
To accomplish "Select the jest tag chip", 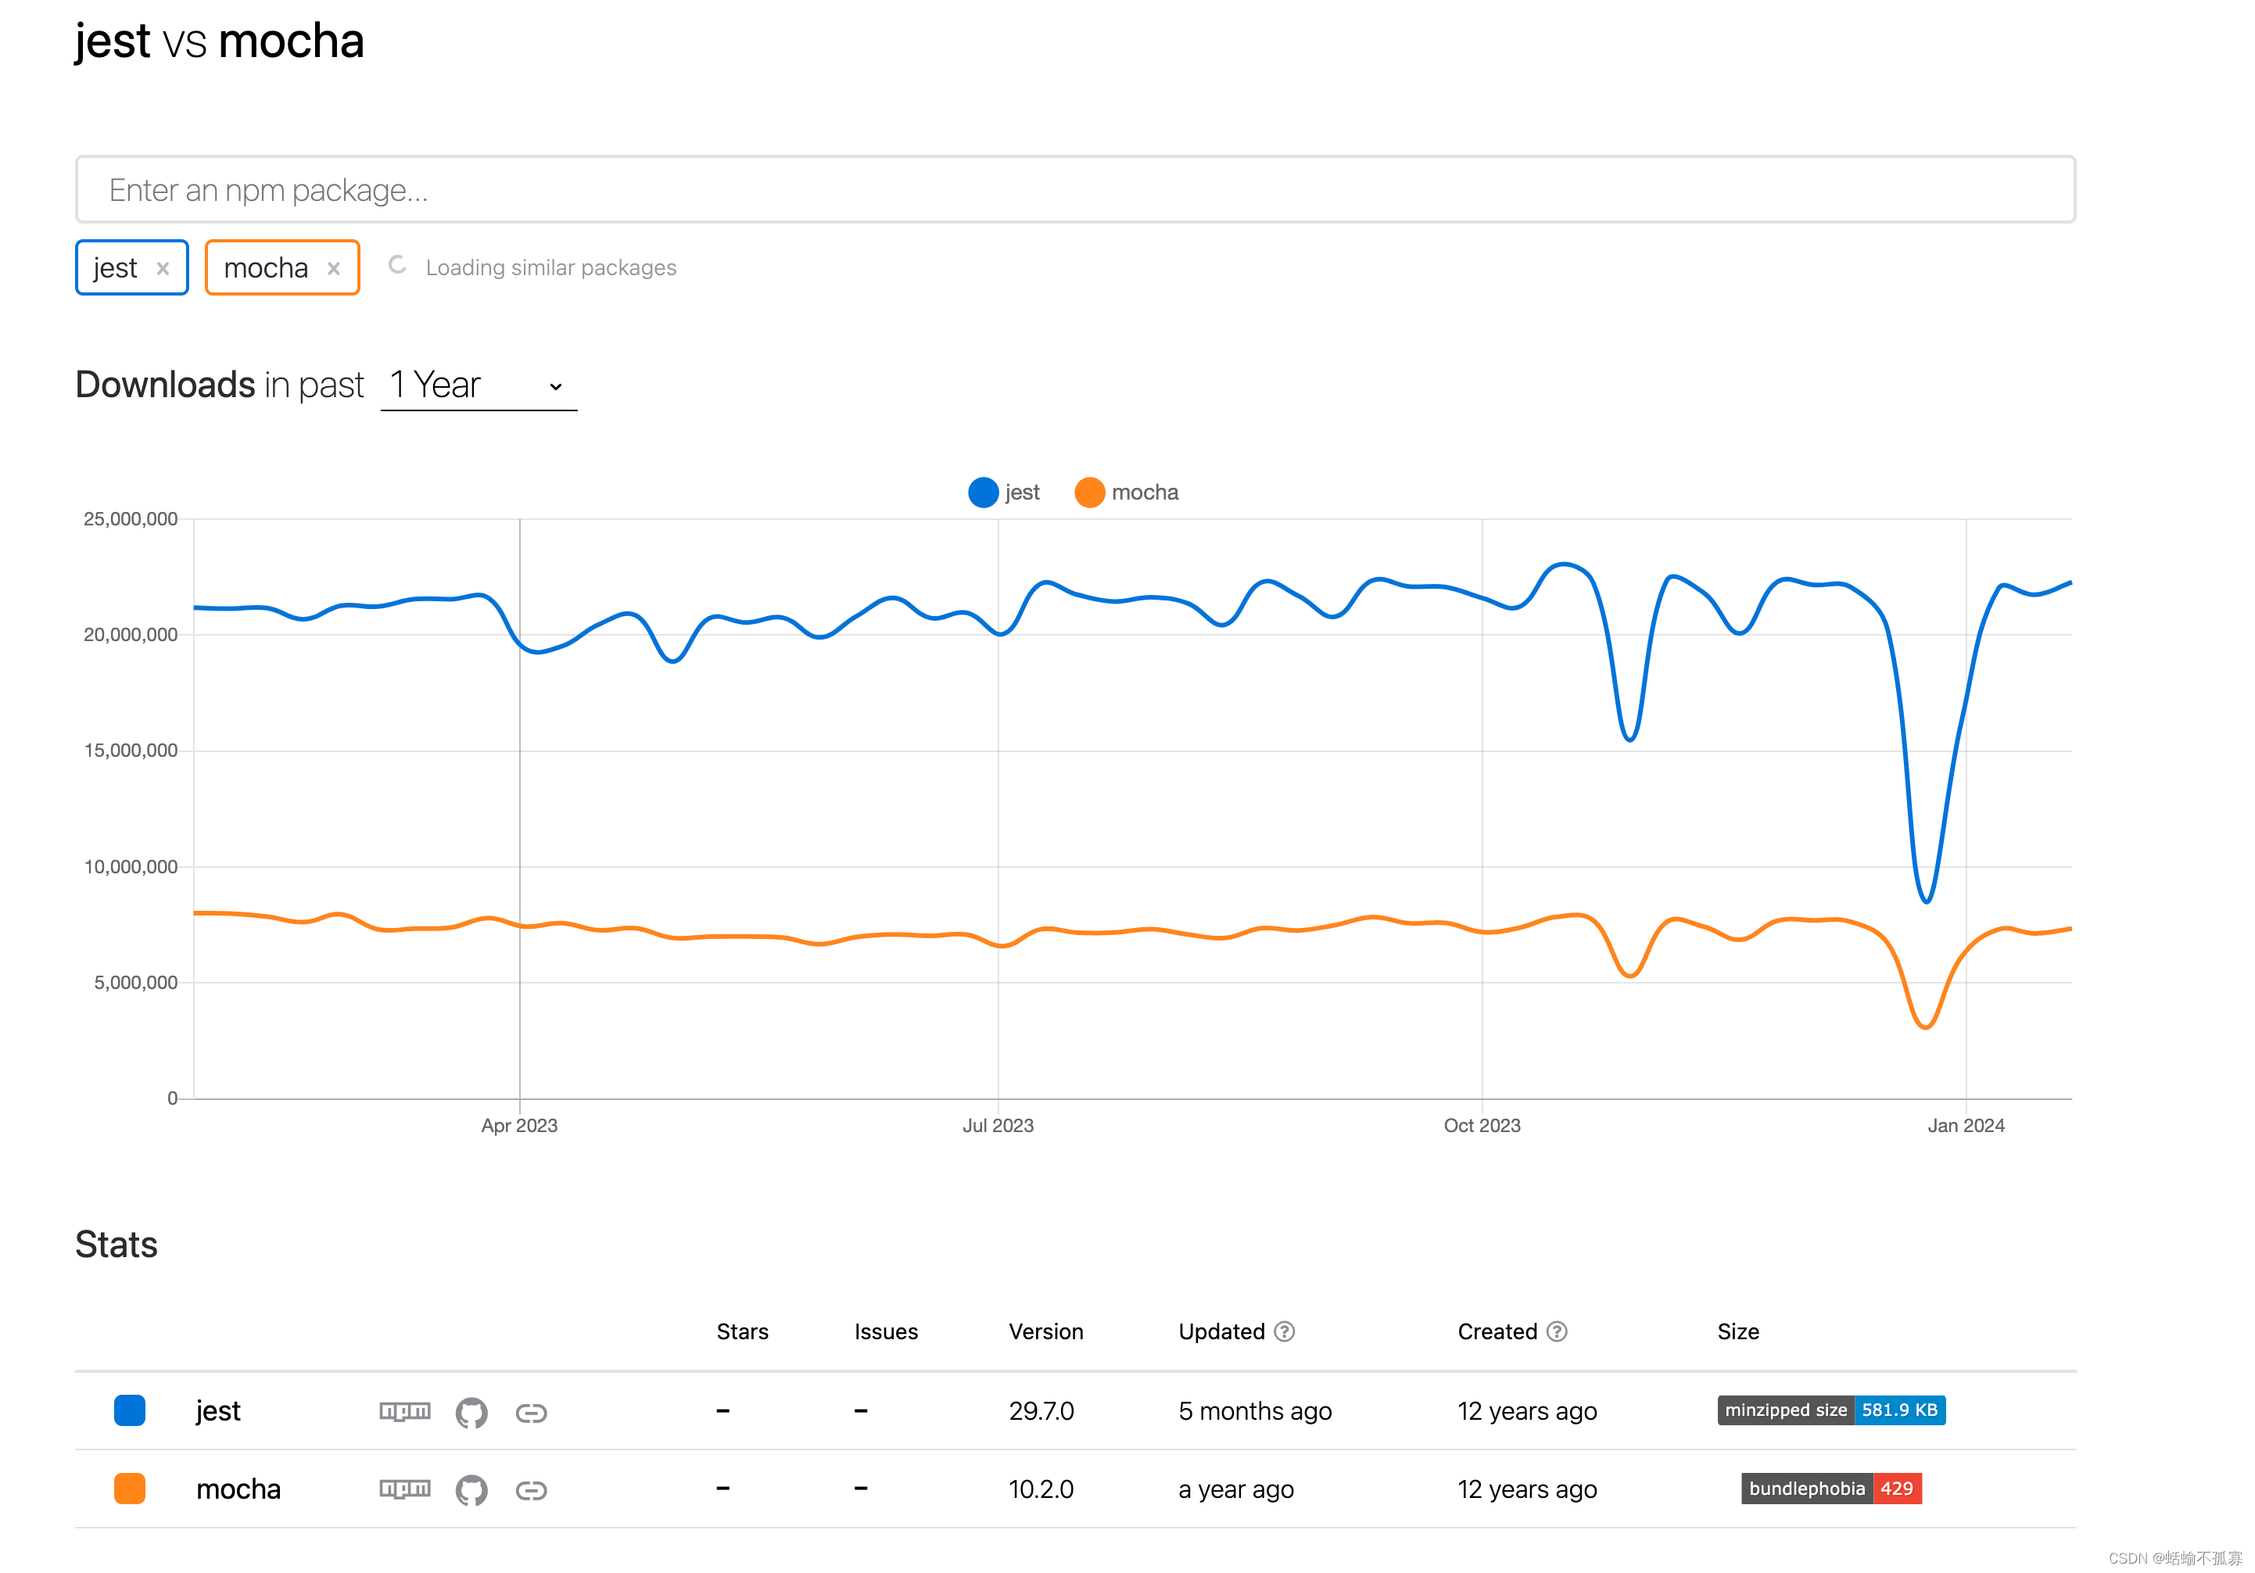I will tap(131, 267).
